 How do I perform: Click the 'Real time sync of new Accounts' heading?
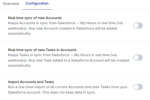click(35, 18)
